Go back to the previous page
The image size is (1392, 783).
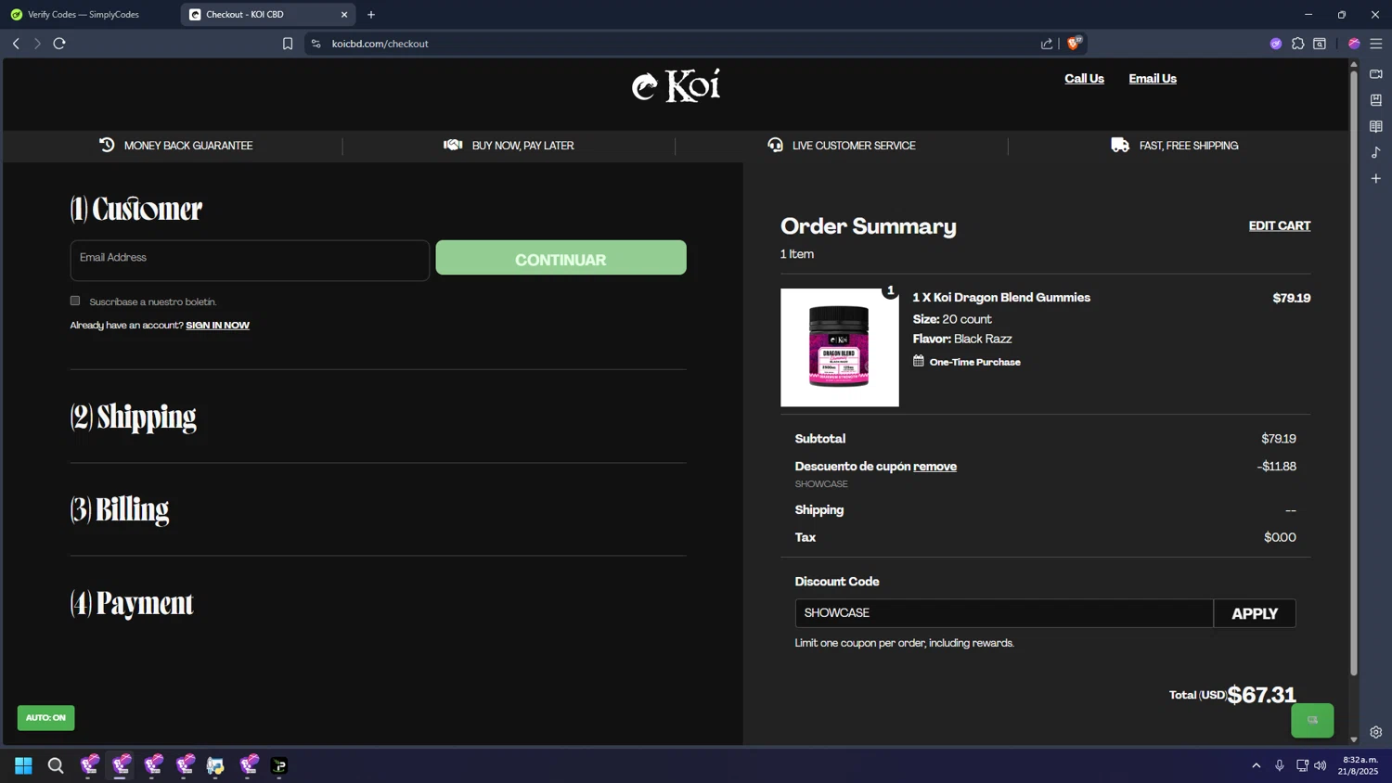tap(16, 44)
